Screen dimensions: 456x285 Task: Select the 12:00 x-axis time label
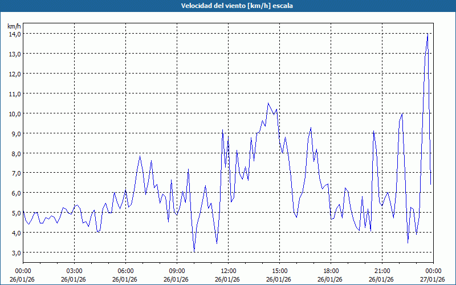tap(228, 271)
